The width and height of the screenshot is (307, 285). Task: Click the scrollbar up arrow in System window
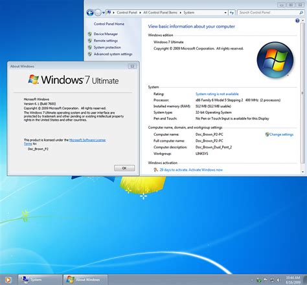tap(302, 20)
